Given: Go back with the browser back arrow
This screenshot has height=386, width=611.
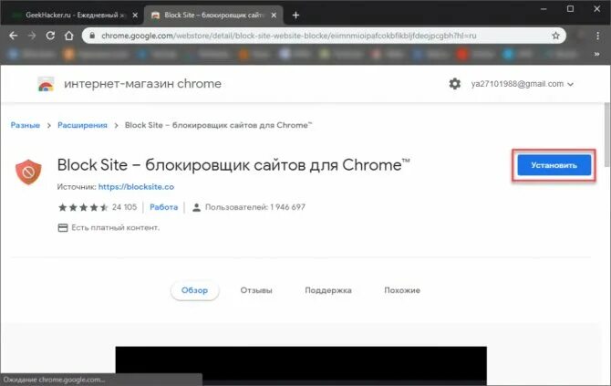Looking at the screenshot, I should [x=14, y=36].
